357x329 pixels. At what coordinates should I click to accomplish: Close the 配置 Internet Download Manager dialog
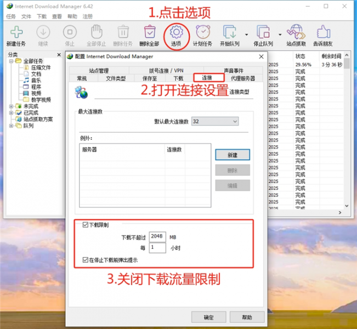coord(261,56)
